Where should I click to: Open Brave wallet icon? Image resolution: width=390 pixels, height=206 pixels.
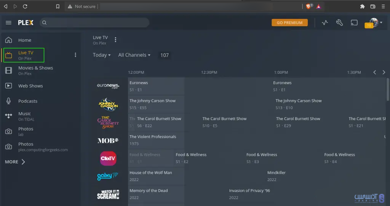(x=373, y=6)
